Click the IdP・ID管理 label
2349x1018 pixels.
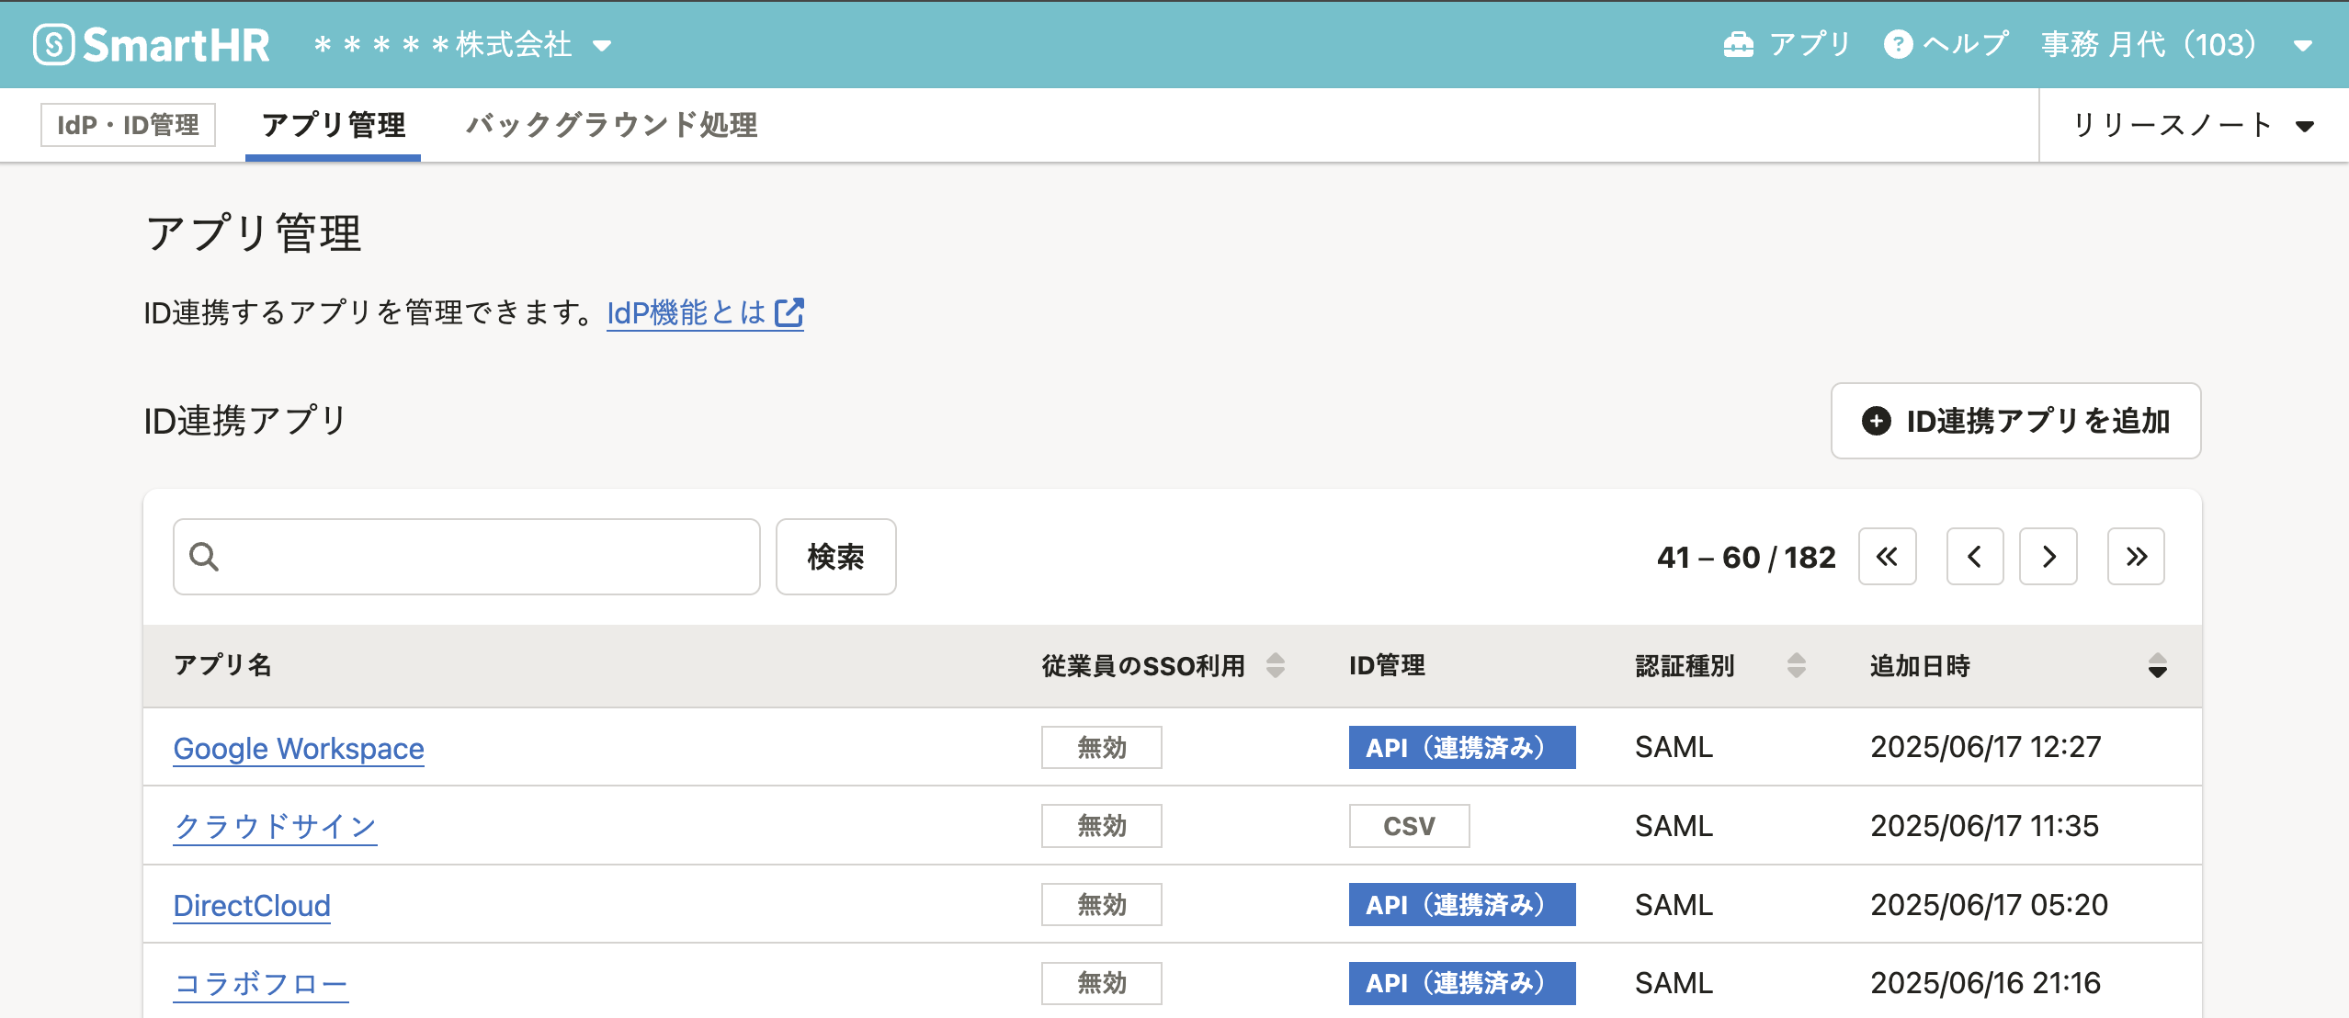(128, 125)
